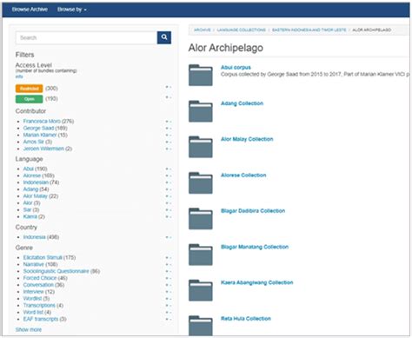Open the Reta Hula Collection folder icon
The image size is (412, 338).
pyautogui.click(x=201, y=326)
